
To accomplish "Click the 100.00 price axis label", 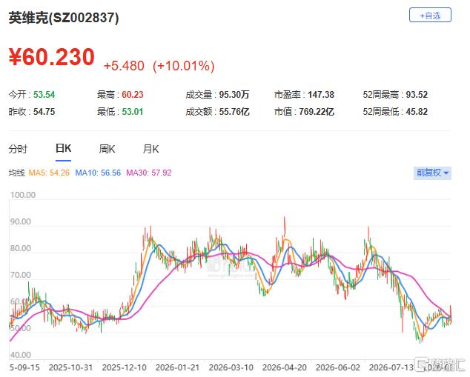I will 23,195.
